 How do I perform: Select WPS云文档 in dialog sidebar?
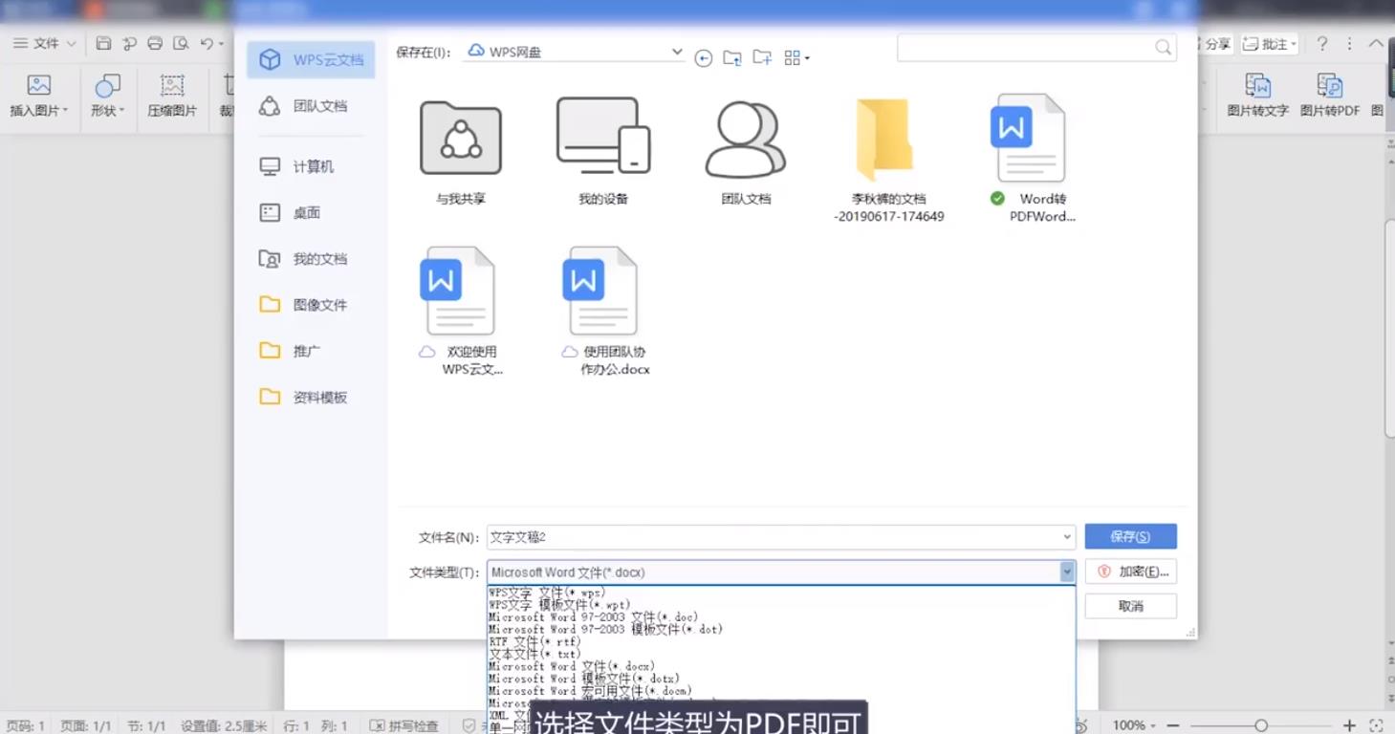[x=311, y=59]
